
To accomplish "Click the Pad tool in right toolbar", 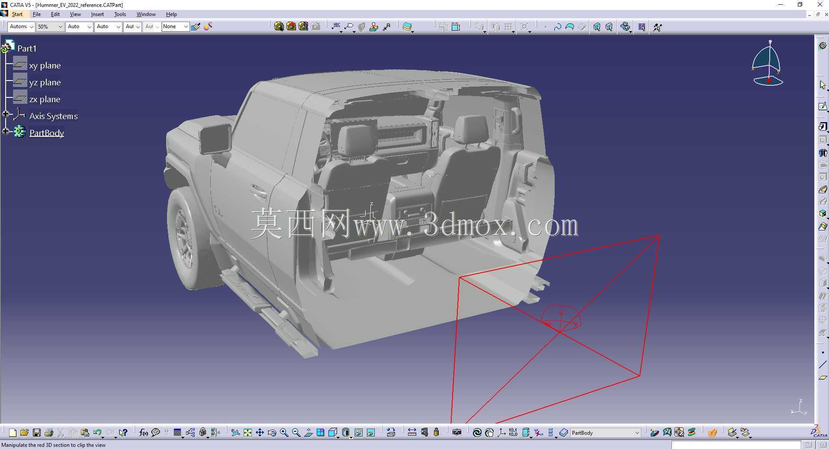I will click(x=823, y=126).
